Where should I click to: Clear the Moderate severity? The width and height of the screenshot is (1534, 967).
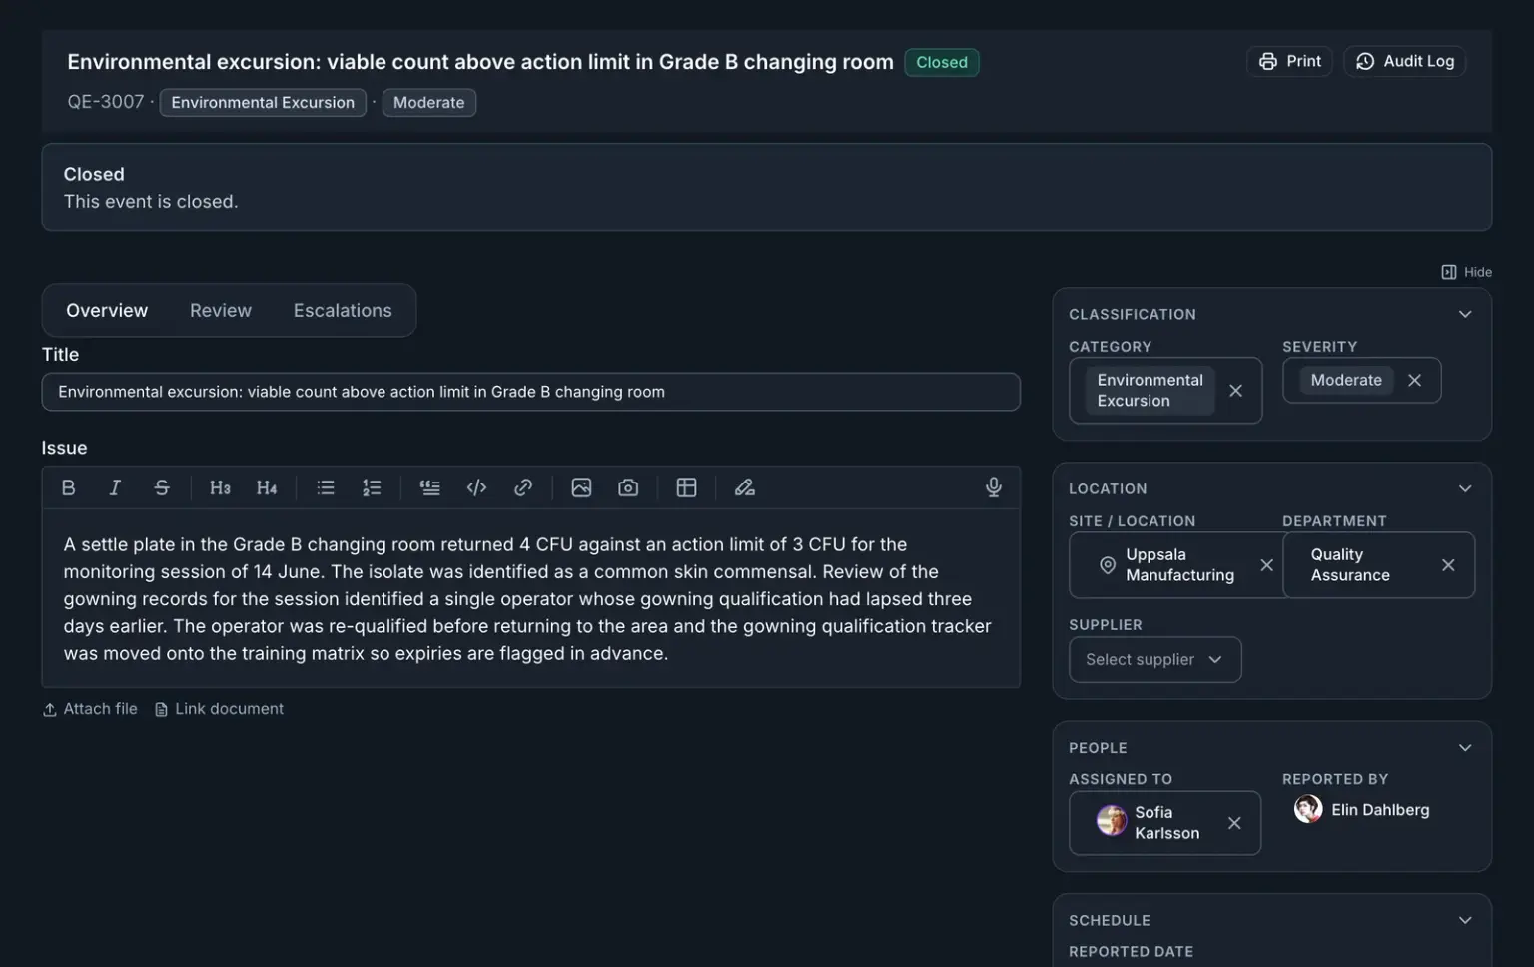1414,380
